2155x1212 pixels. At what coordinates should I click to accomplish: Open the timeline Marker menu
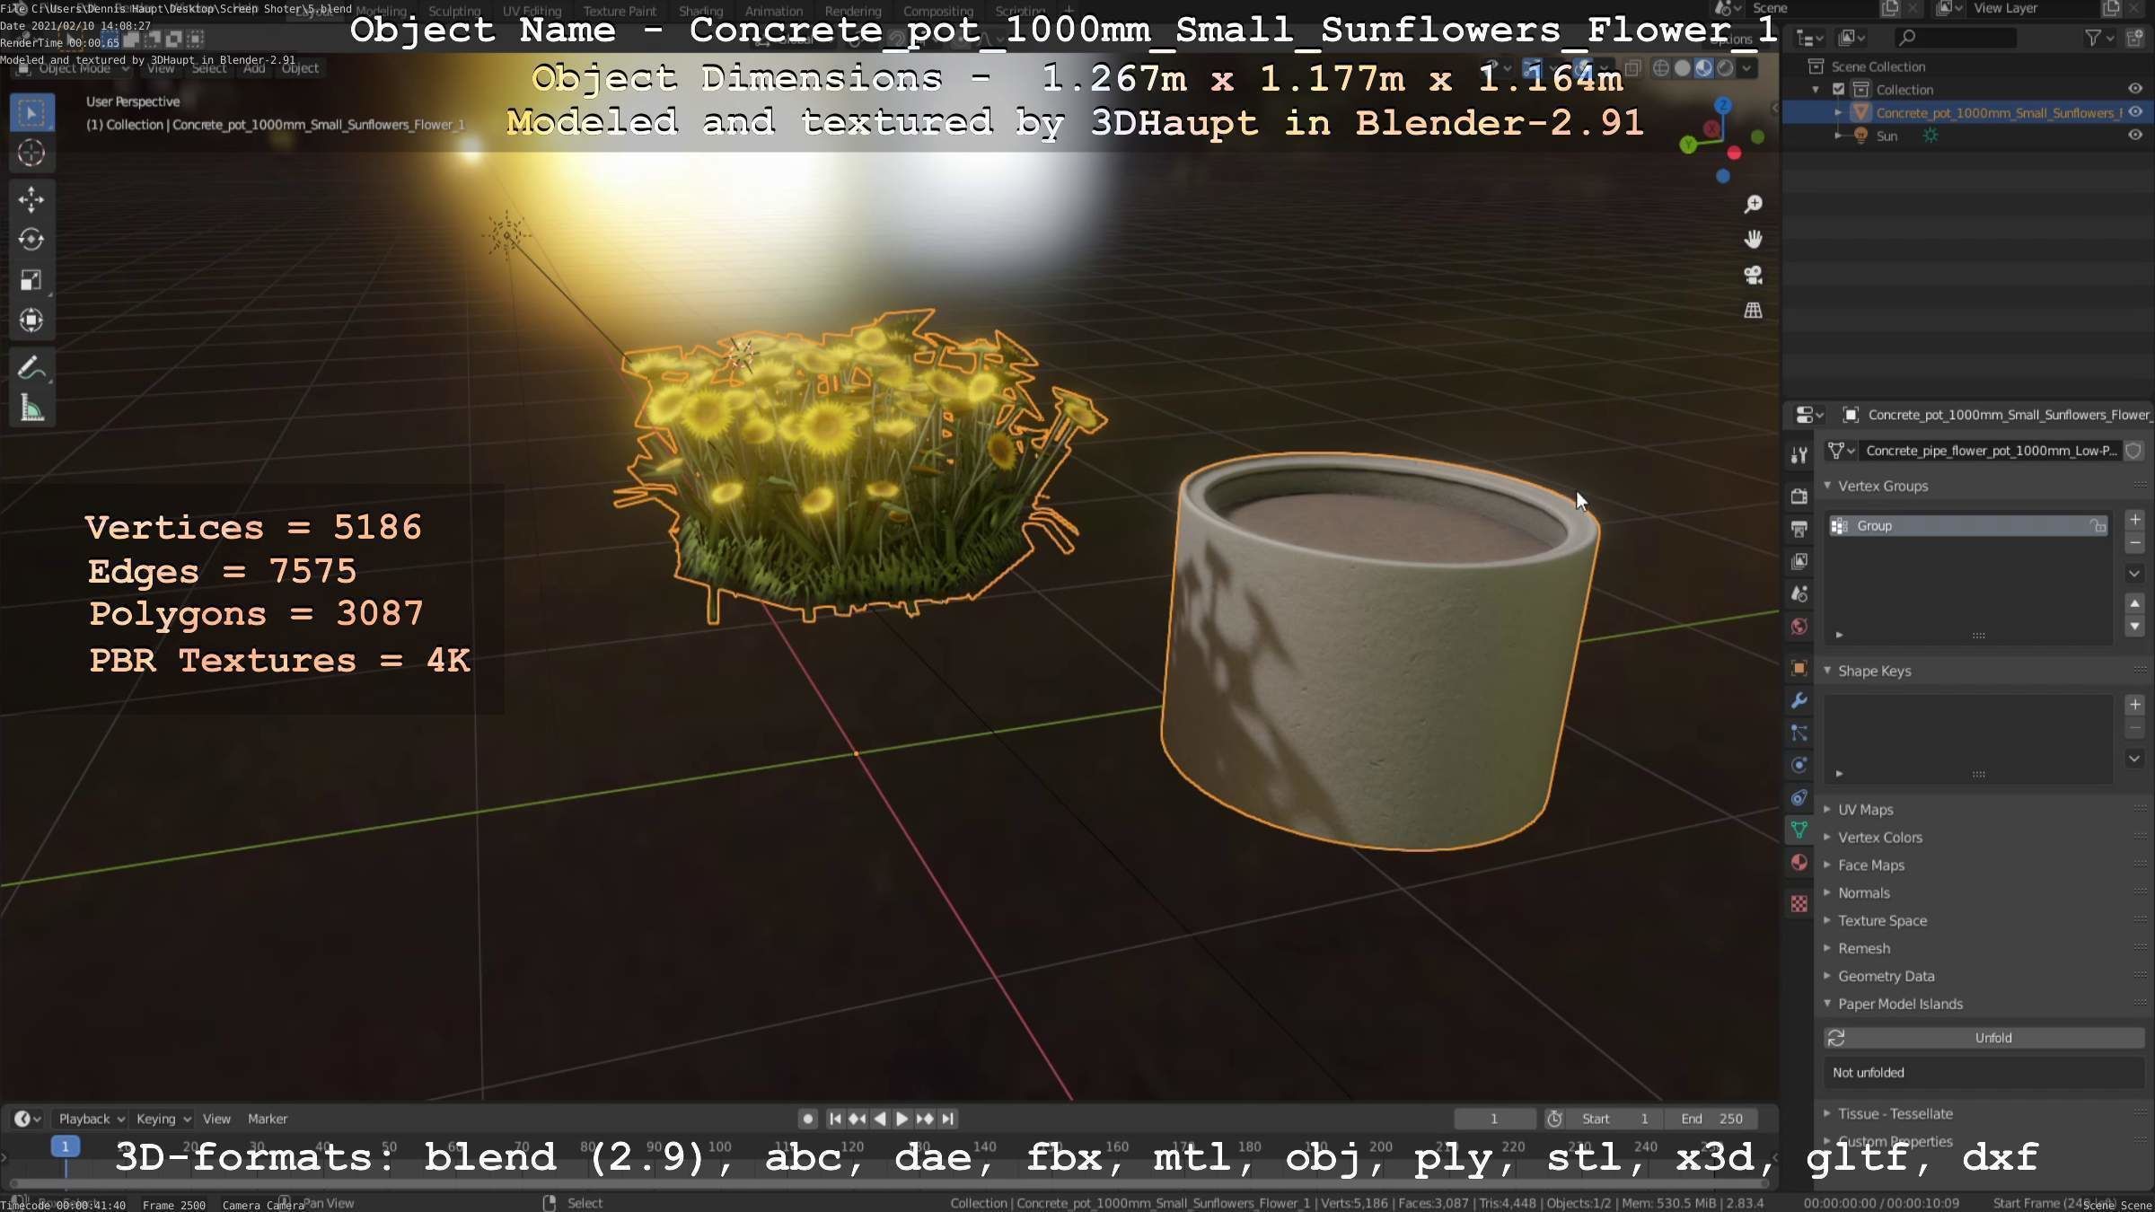click(x=268, y=1119)
